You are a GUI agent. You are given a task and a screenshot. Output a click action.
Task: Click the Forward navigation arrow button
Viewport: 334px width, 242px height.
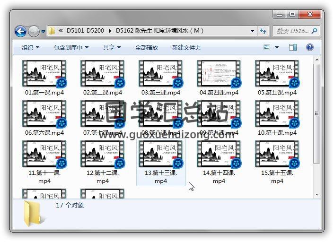tap(34, 31)
